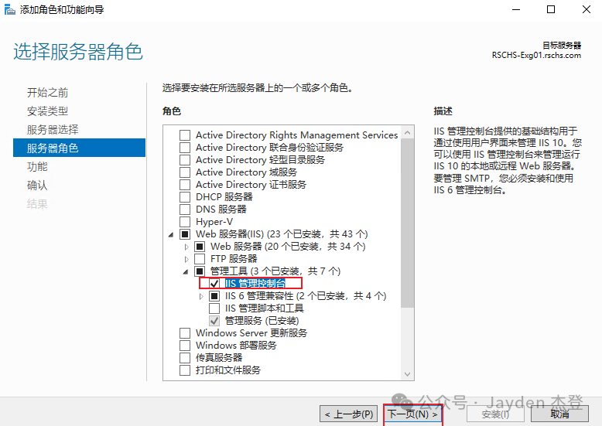
Task: Tick the DHCP 服务器 checkbox
Action: pos(185,197)
